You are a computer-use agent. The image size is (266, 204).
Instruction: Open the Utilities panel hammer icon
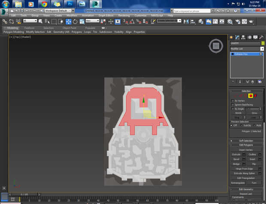point(261,37)
